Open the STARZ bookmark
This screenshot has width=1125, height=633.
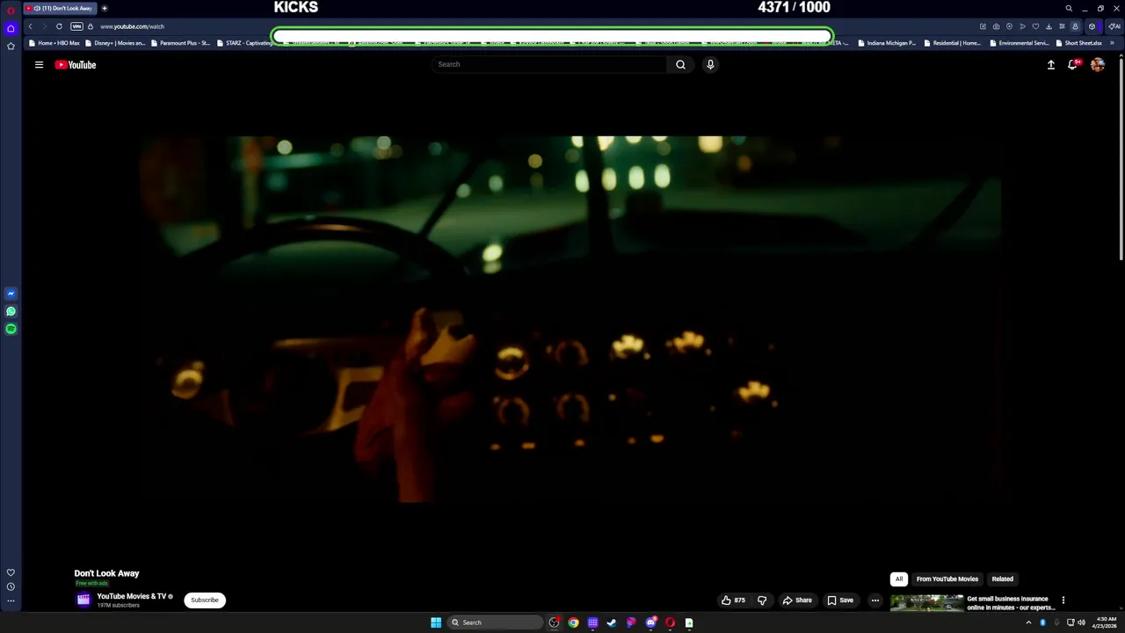245,43
